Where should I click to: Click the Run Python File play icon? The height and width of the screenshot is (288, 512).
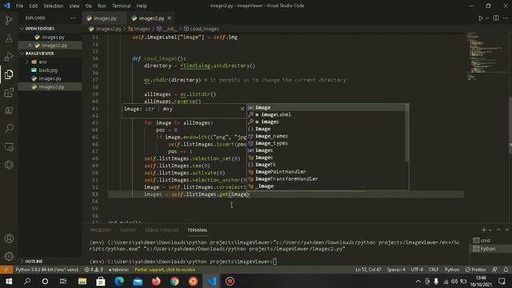480,18
